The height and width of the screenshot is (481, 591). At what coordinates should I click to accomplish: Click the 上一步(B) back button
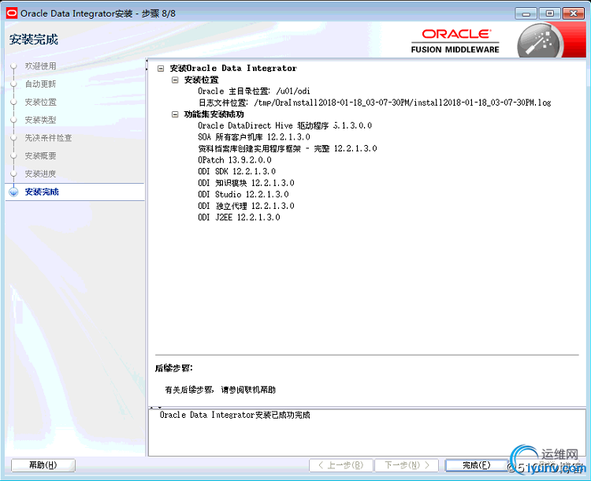pyautogui.click(x=341, y=465)
